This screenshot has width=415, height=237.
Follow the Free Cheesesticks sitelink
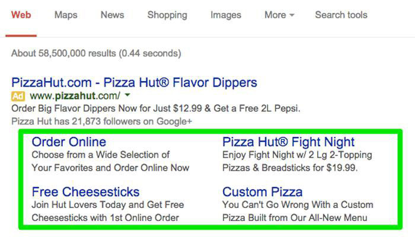click(85, 192)
